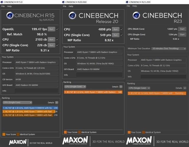Run the CPU test in R15

pos(51,39)
